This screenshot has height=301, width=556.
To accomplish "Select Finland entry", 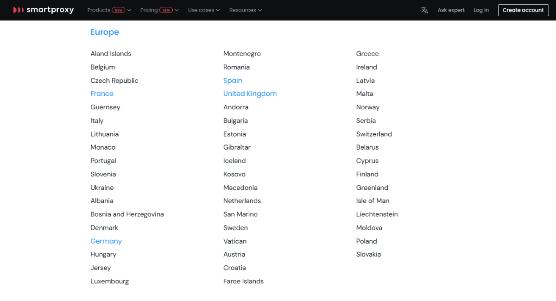I will pos(367,174).
